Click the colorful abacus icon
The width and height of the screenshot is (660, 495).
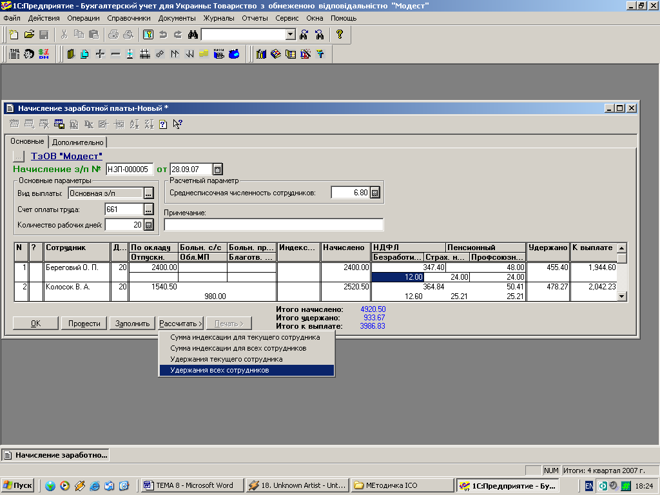(276, 54)
